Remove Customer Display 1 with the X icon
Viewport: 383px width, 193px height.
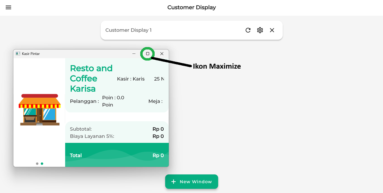click(x=272, y=30)
